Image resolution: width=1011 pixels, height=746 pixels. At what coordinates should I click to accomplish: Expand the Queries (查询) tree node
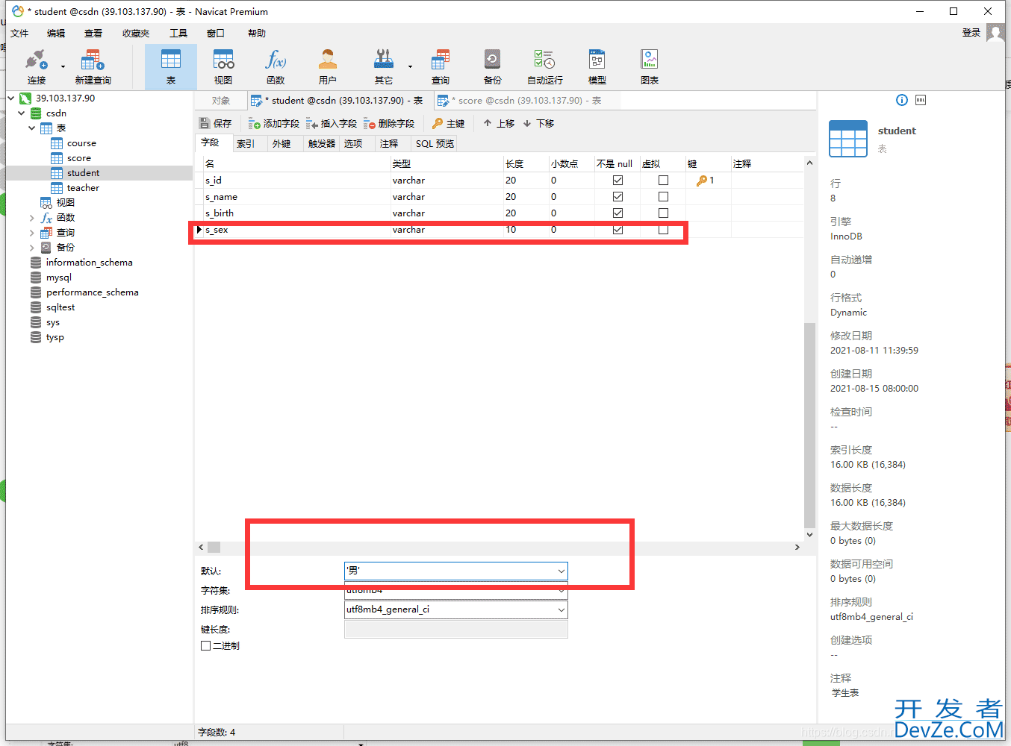(31, 233)
